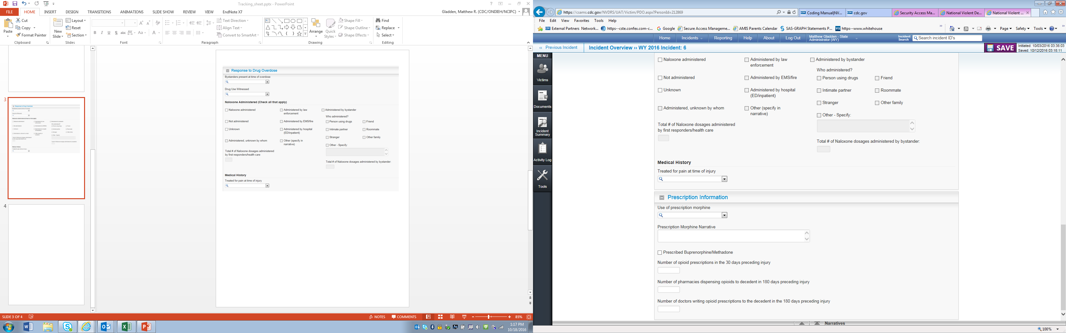The image size is (1066, 333).
Task: Click the SAVE button in the NVDRS page
Action: 1000,48
